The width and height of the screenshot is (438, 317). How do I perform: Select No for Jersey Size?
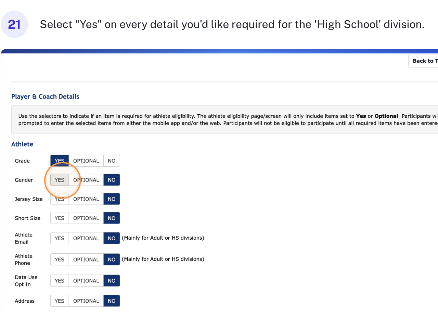point(112,199)
